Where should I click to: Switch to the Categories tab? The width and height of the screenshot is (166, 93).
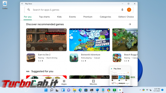coord(105,17)
